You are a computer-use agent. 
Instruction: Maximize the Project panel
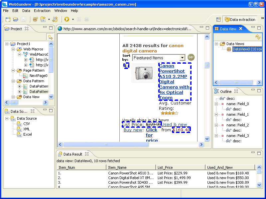pos(51,28)
